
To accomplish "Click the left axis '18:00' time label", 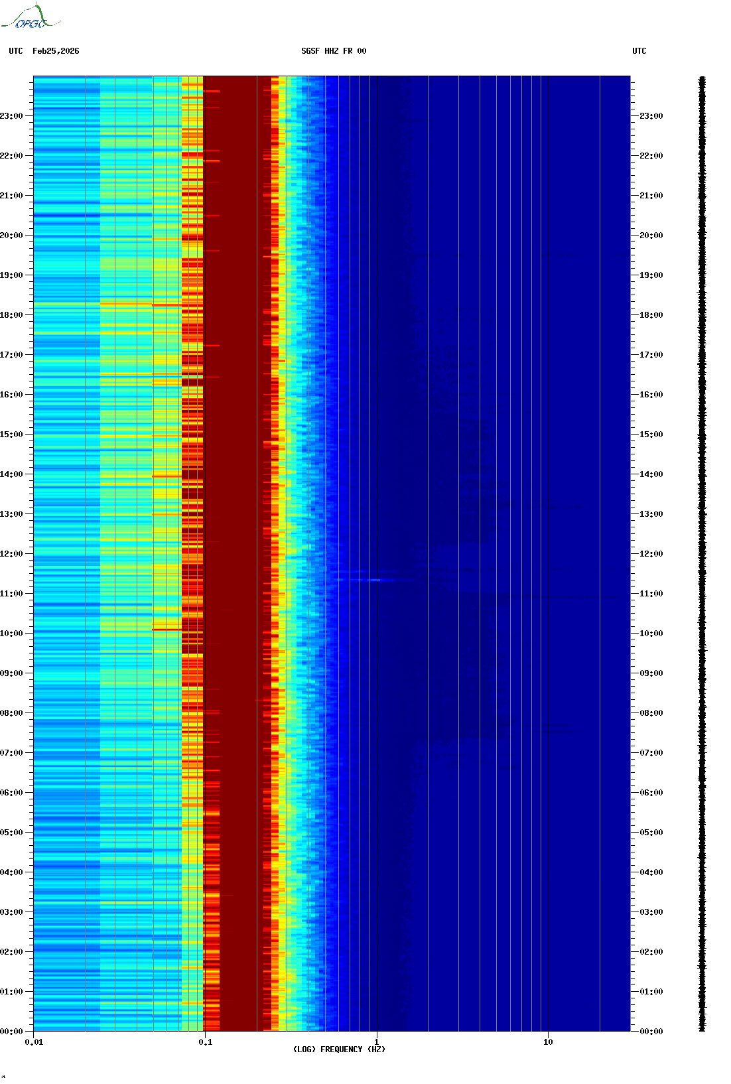I will (11, 315).
